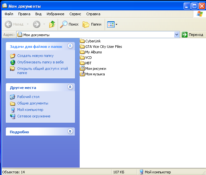
Task: Select the My Albums folder icon
Action: coord(82,52)
